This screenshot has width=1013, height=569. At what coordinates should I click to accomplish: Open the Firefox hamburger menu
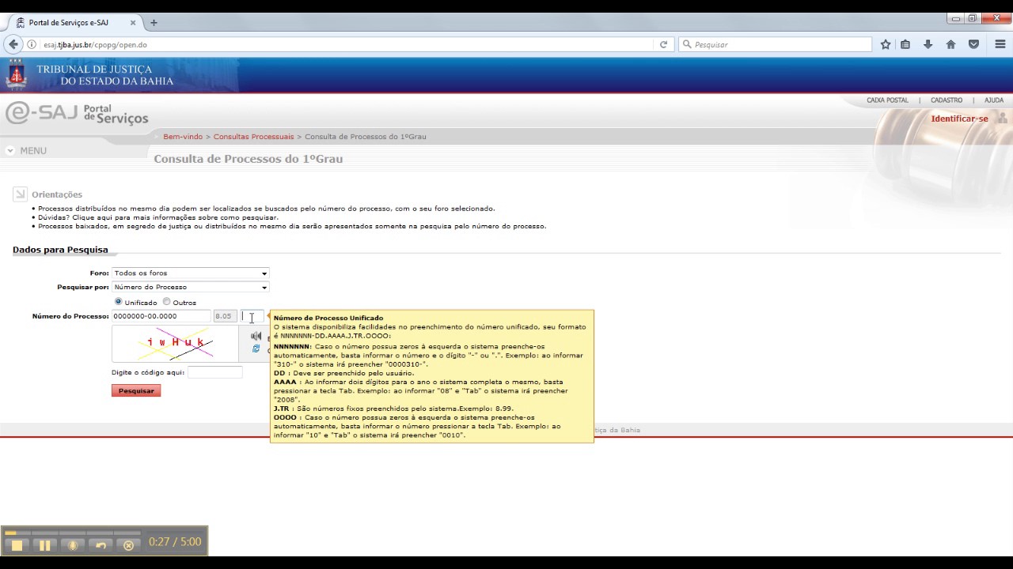pos(1000,44)
